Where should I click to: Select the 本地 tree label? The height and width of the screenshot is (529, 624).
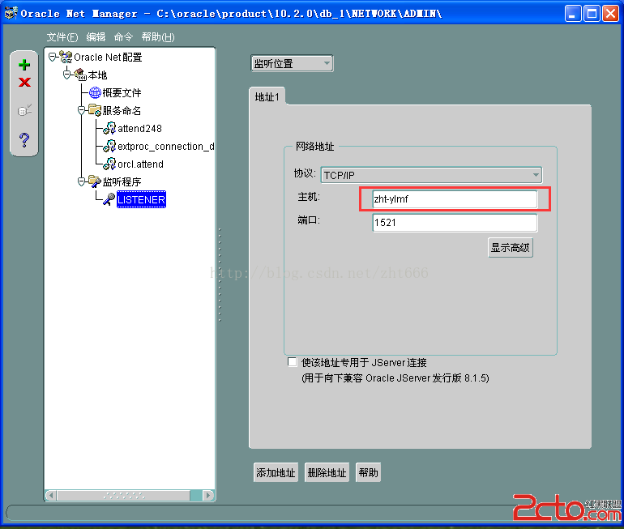tap(97, 75)
